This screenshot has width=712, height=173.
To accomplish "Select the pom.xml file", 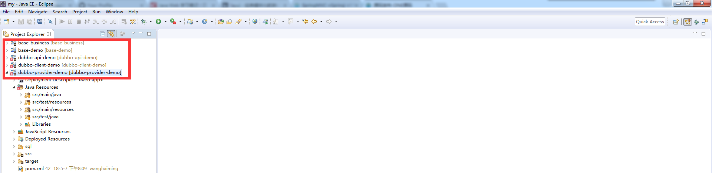I will click(x=34, y=169).
